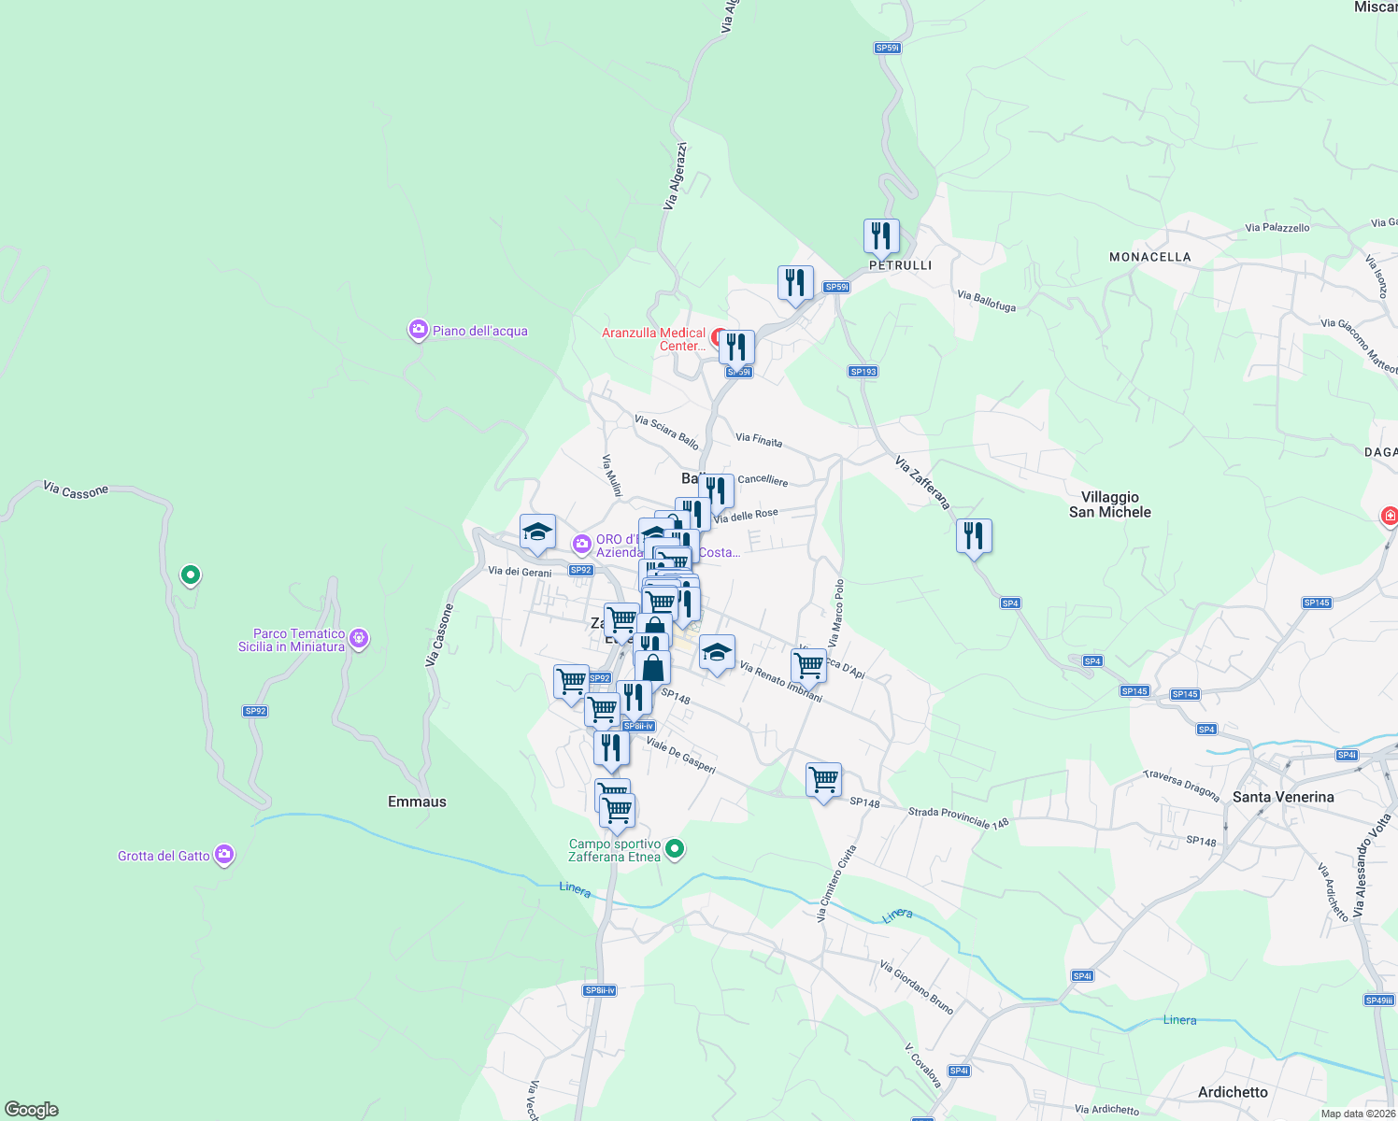Image resolution: width=1398 pixels, height=1121 pixels.
Task: Select the restaurant pin above Petrulli label
Action: point(881,236)
